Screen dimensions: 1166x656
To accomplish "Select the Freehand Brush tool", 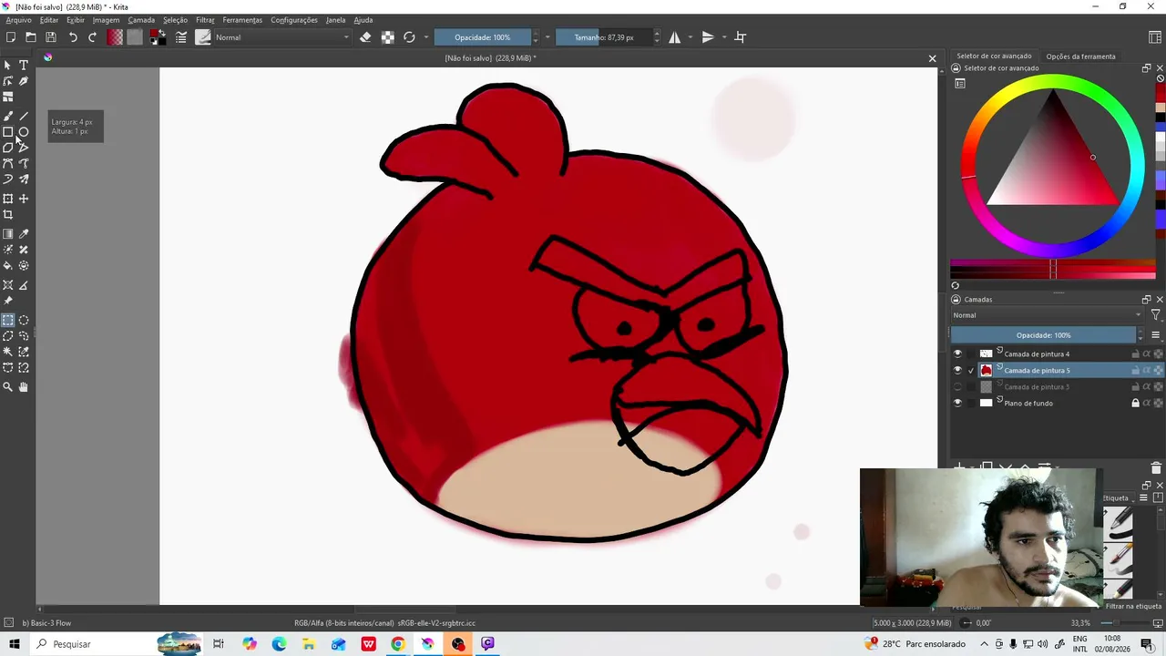I will [x=8, y=116].
